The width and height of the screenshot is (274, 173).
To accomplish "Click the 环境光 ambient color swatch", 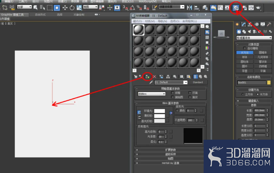I will tap(159, 111).
